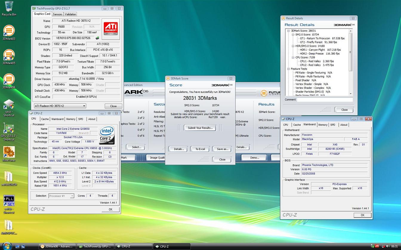Open the AMDGPUC folder on desktop
Image resolution: width=401 pixels, height=250 pixels.
(x=9, y=227)
